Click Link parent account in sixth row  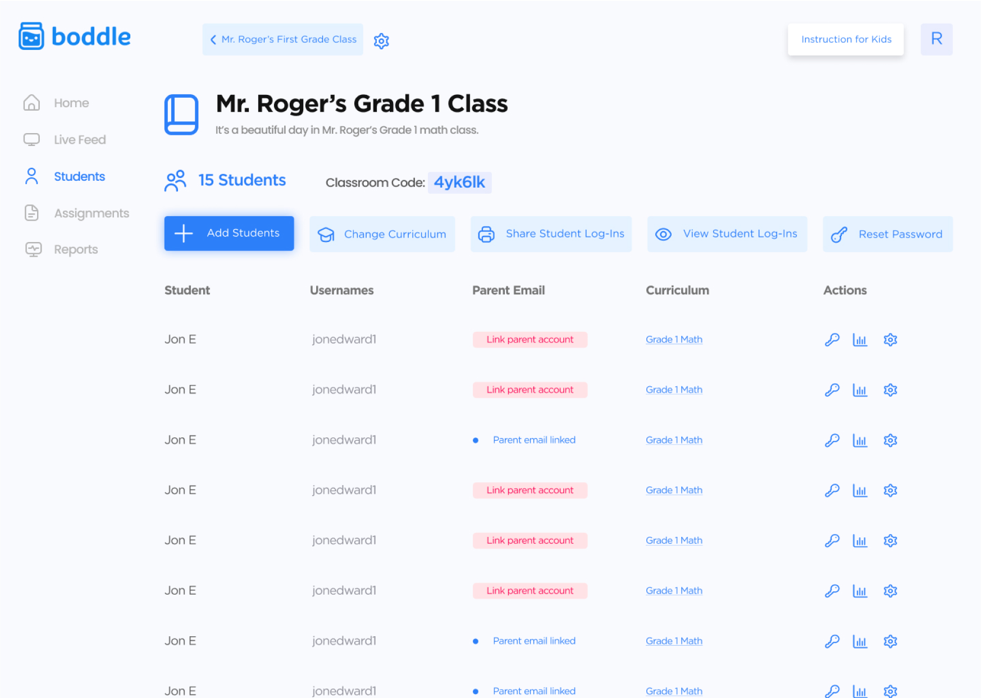(530, 591)
